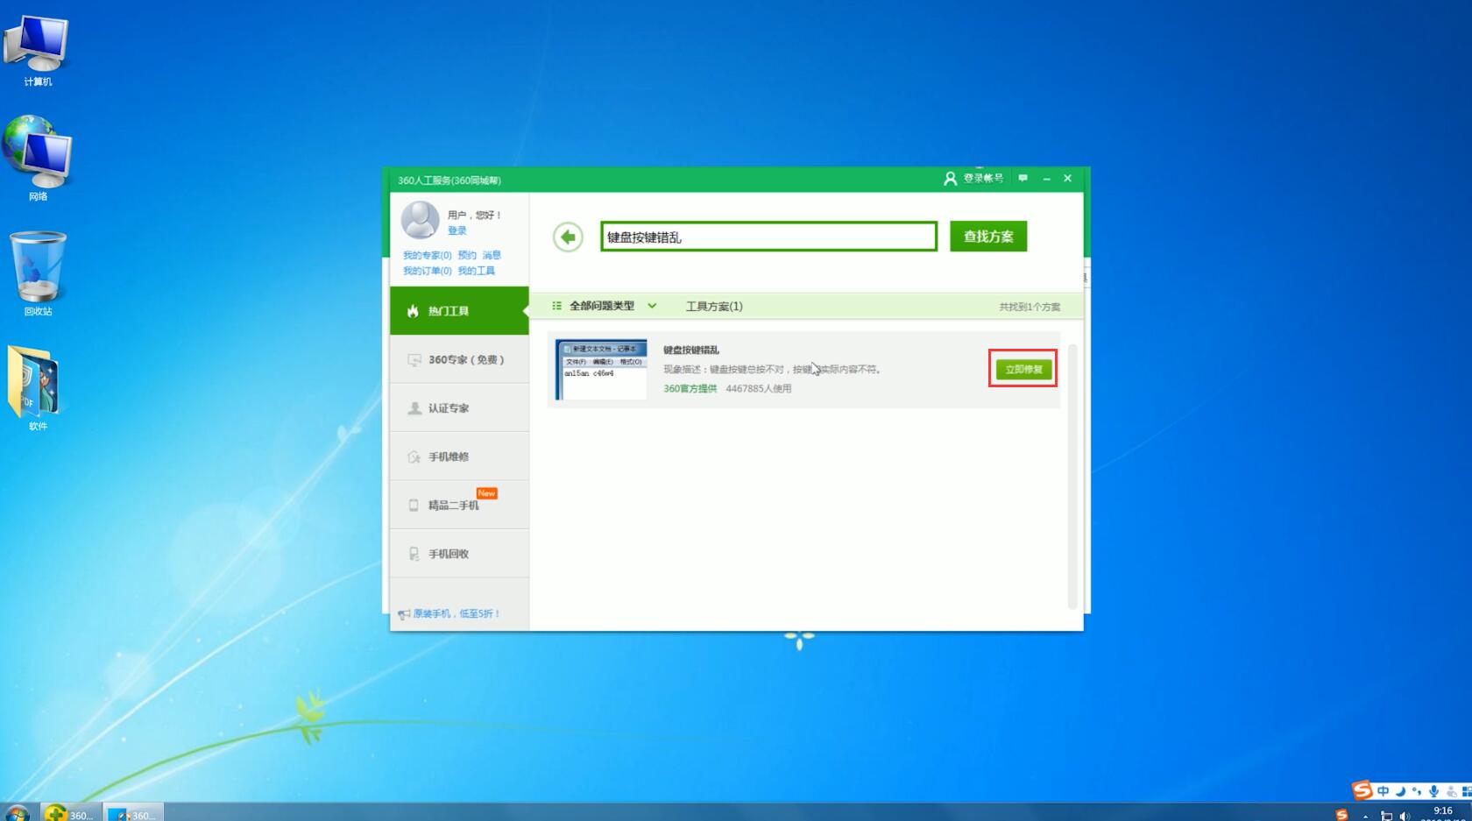Screen dimensions: 1472x821
Task: Click the repair icon next to 手机维修
Action: coord(414,457)
